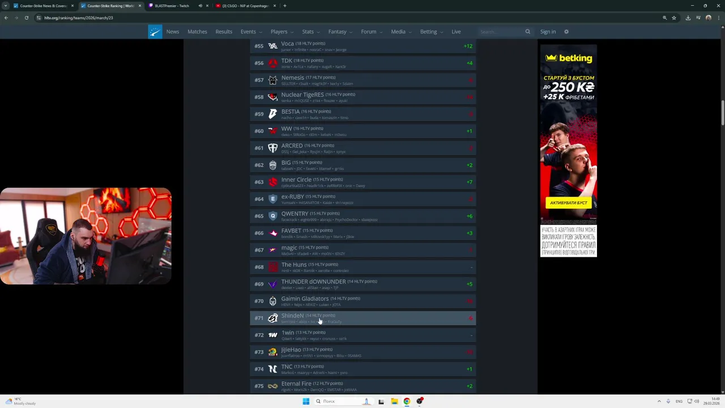Viewport: 725px width, 408px height.
Task: Click the WW team logo
Action: coord(272,131)
